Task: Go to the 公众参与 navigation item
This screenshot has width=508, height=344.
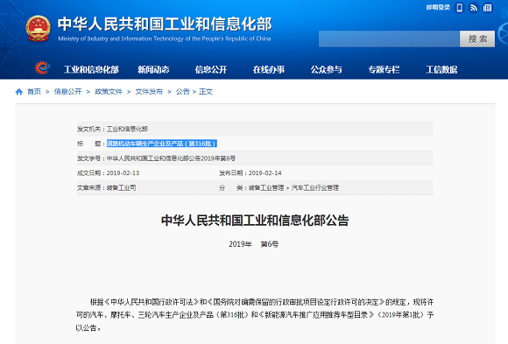Action: pyautogui.click(x=326, y=69)
